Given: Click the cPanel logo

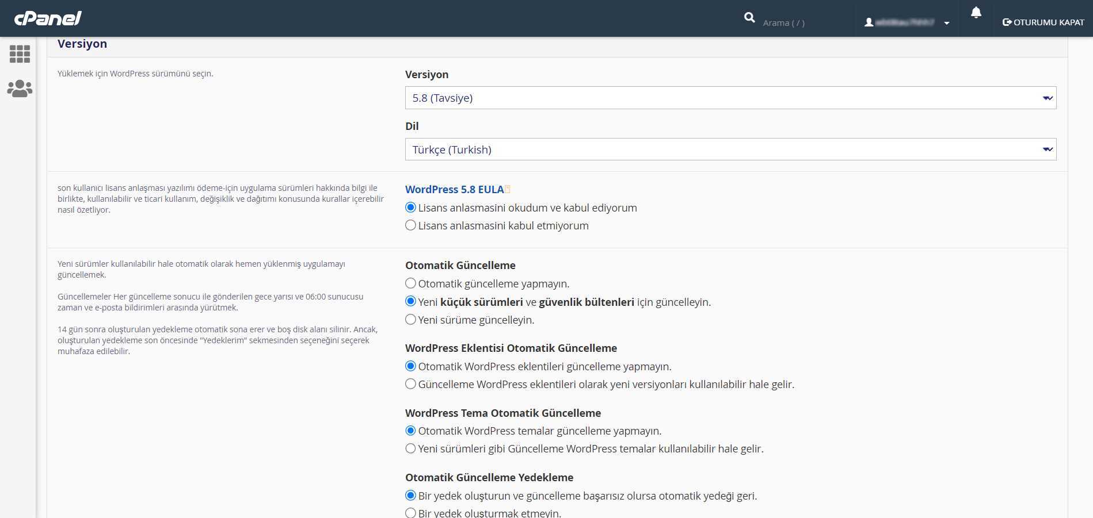Looking at the screenshot, I should (x=48, y=18).
